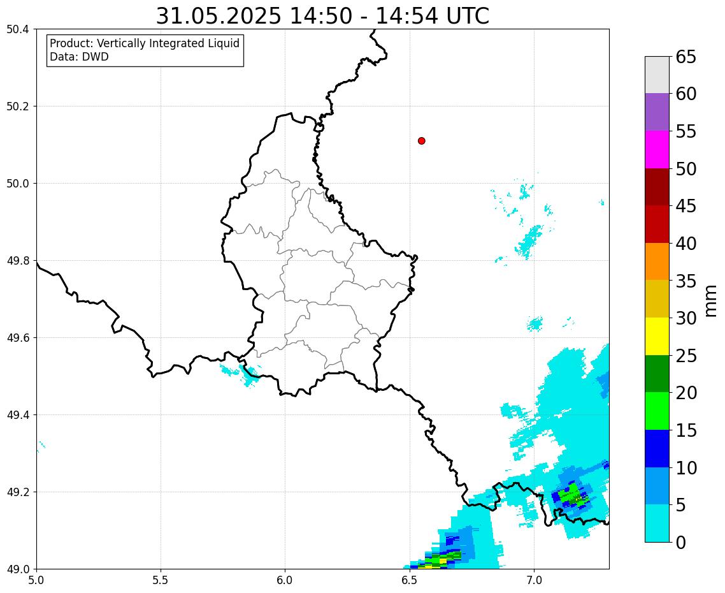The image size is (725, 593).
Task: Click the green storm cell near longitude 7.15
Action: coord(572,495)
